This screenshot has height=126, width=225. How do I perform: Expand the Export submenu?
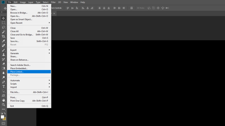tap(29, 50)
